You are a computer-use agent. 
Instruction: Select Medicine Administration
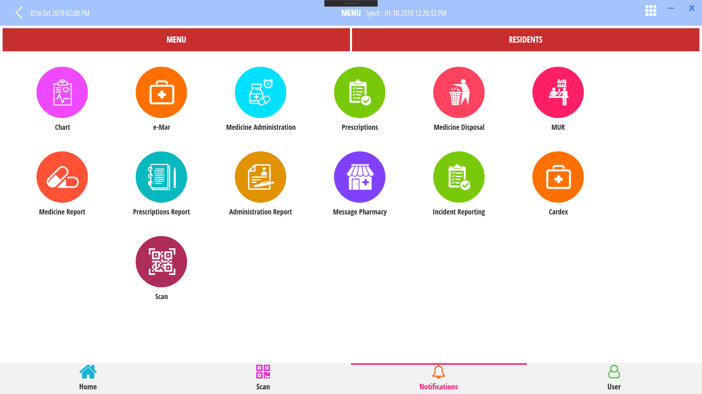261,92
